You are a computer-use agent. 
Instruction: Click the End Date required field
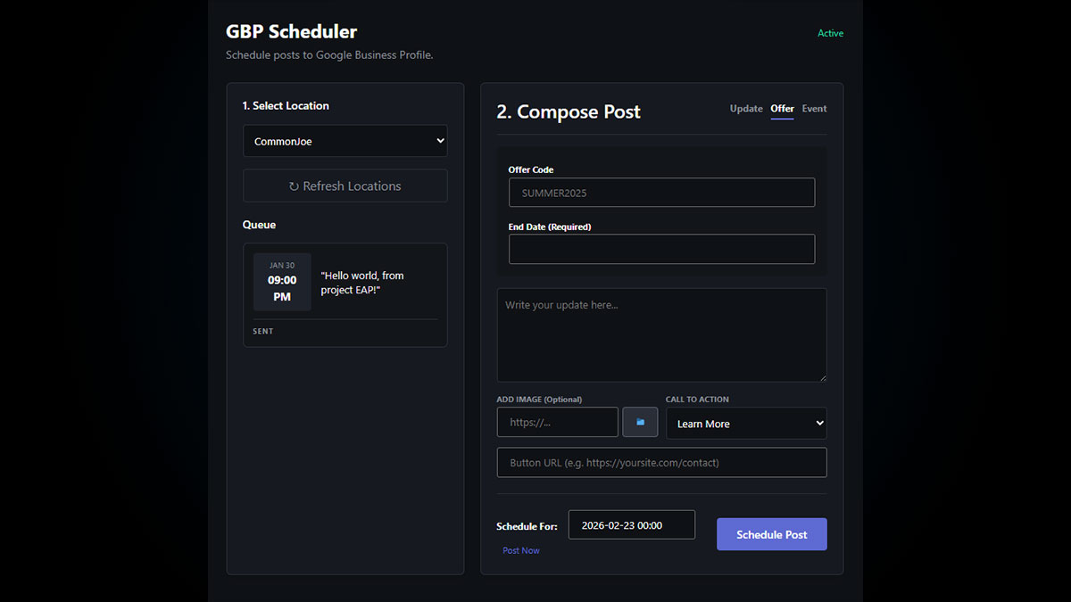(661, 249)
